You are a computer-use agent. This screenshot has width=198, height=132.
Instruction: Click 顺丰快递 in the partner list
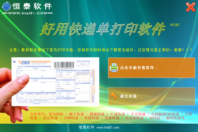76,114
